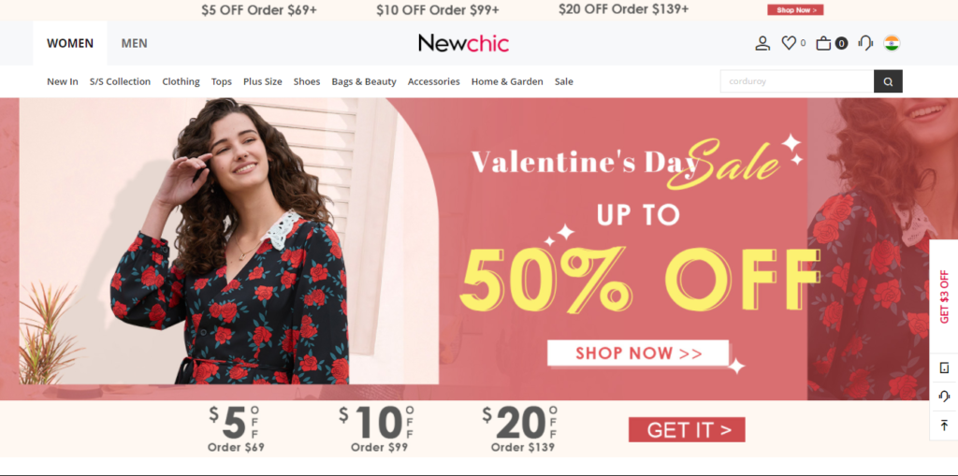Viewport: 958px width, 476px height.
Task: Click the GET IT > coupon button
Action: tap(687, 429)
